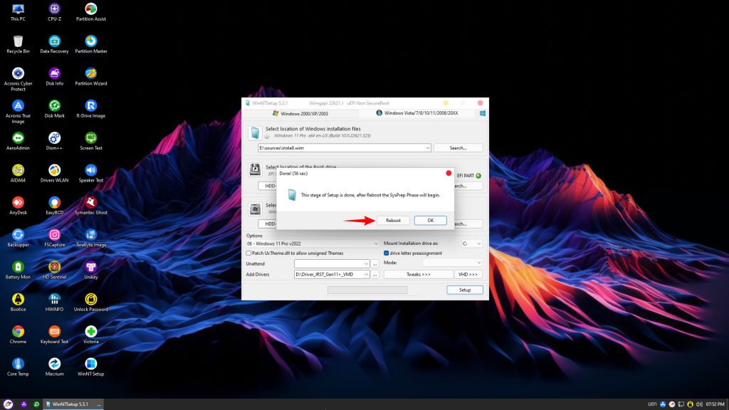Expand the Unattend file dropdown

click(366, 263)
